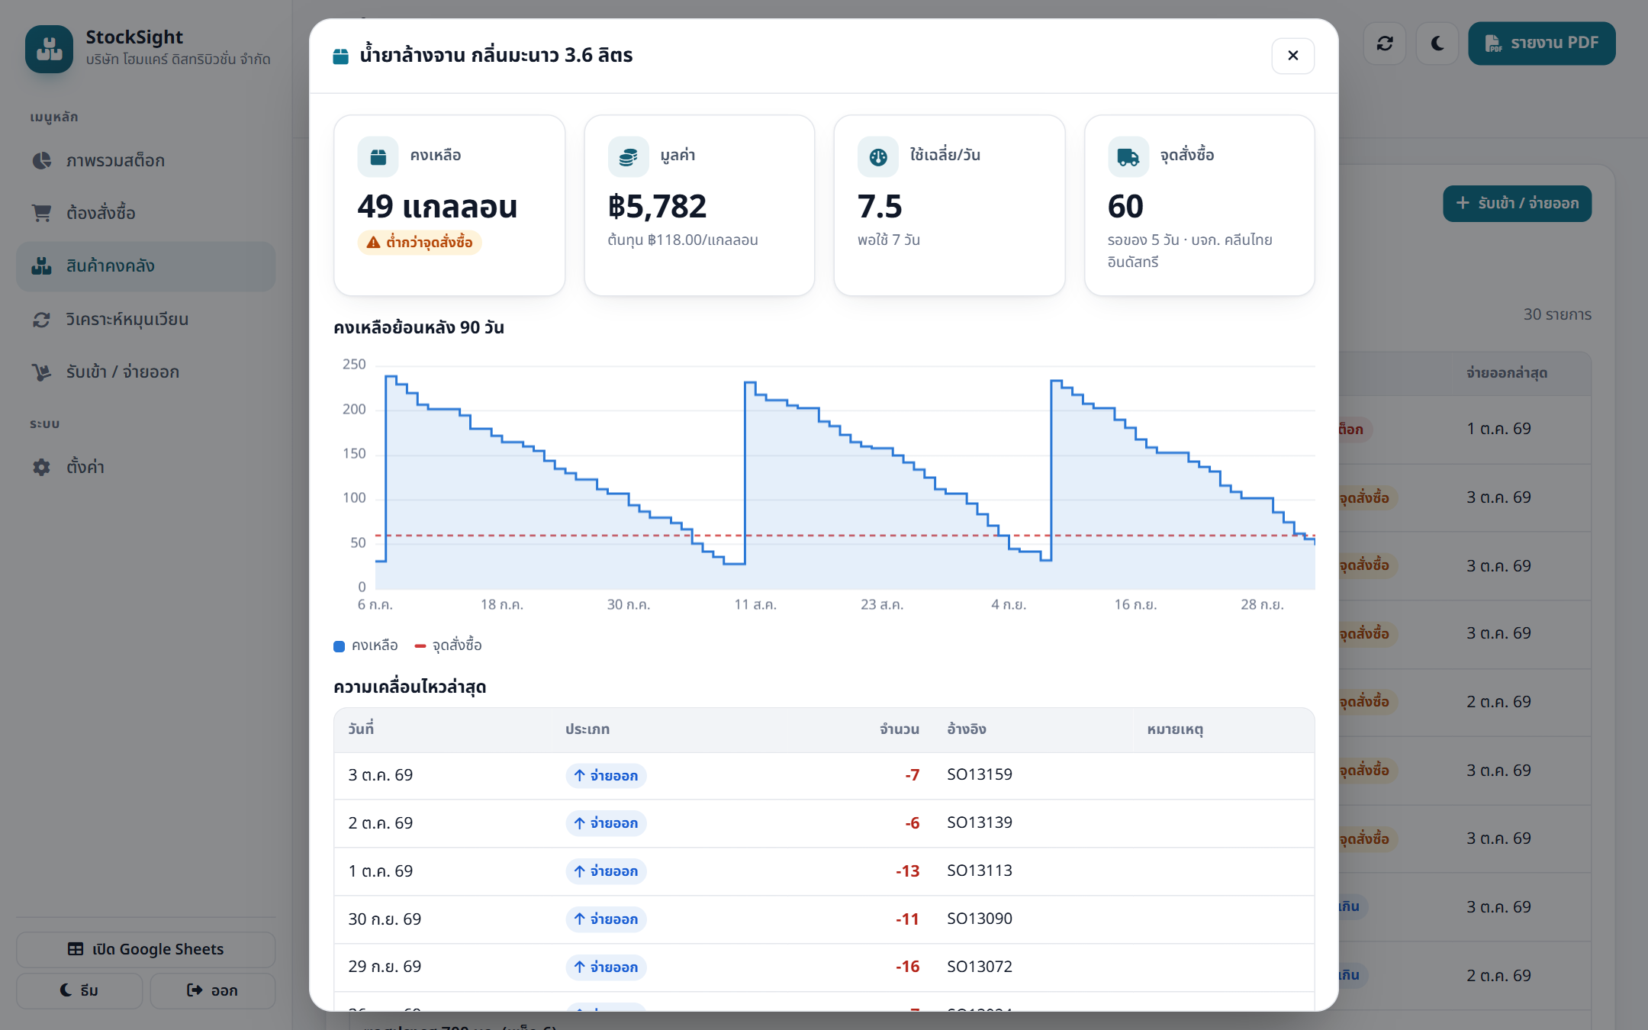Click the truck icon in จุดสั่งซื้อ card

pos(1128,156)
